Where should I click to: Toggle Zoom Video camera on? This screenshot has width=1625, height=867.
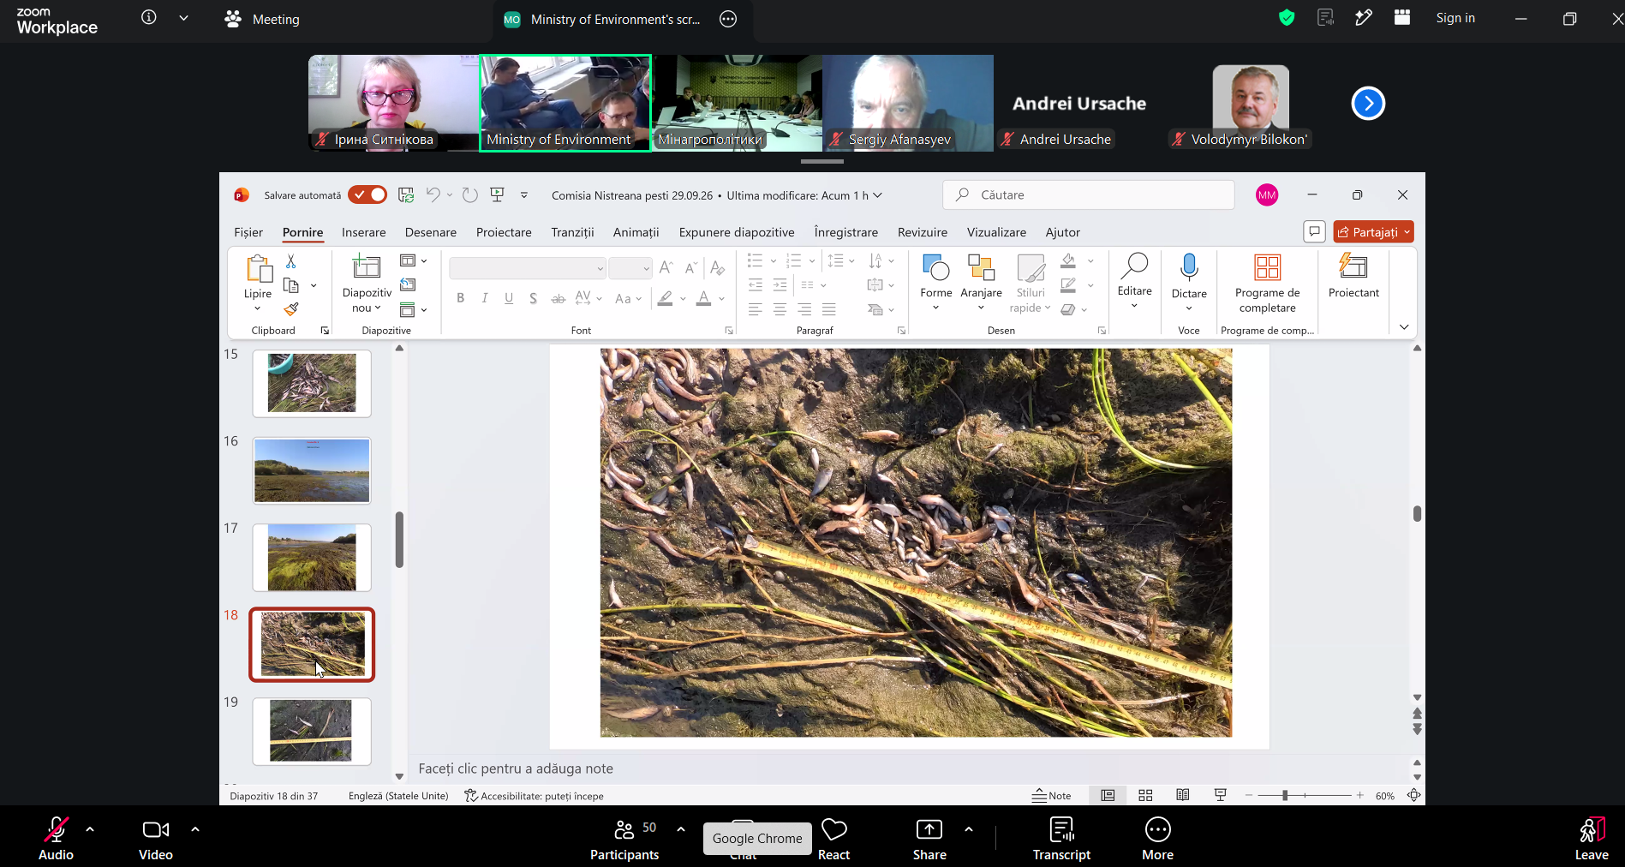coord(156,839)
